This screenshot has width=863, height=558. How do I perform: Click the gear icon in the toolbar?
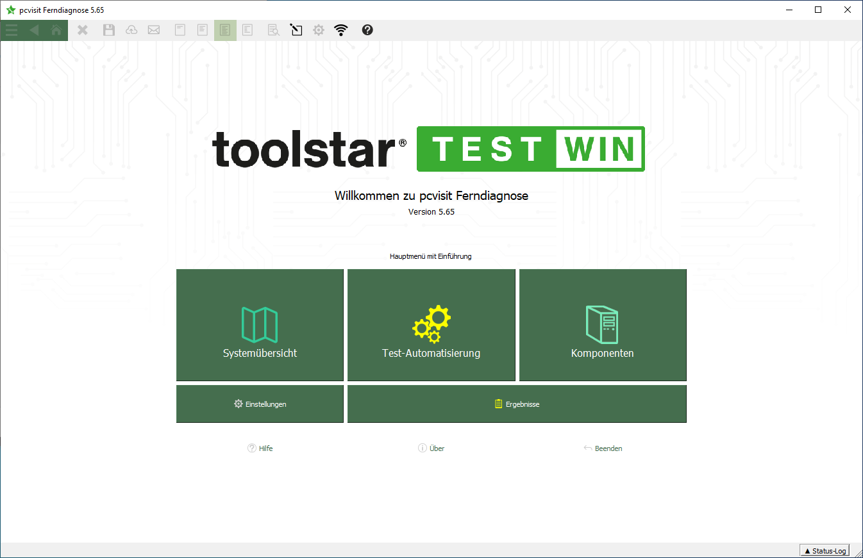[x=319, y=30]
